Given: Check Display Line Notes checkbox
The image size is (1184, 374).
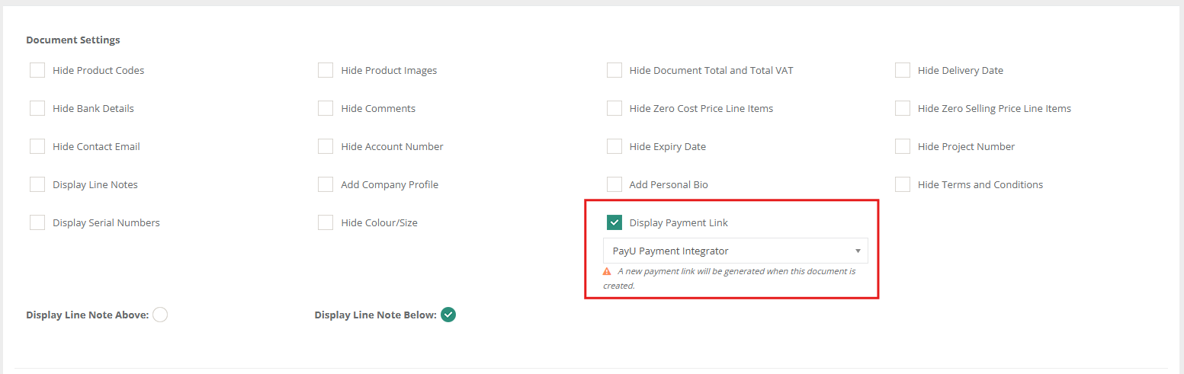Looking at the screenshot, I should (x=37, y=184).
